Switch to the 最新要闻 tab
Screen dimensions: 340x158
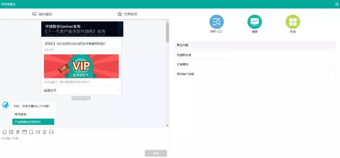pyautogui.click(x=42, y=14)
